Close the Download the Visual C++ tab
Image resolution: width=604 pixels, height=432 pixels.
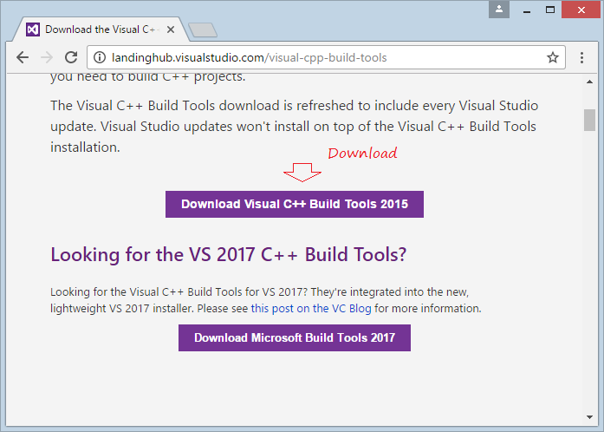click(171, 29)
